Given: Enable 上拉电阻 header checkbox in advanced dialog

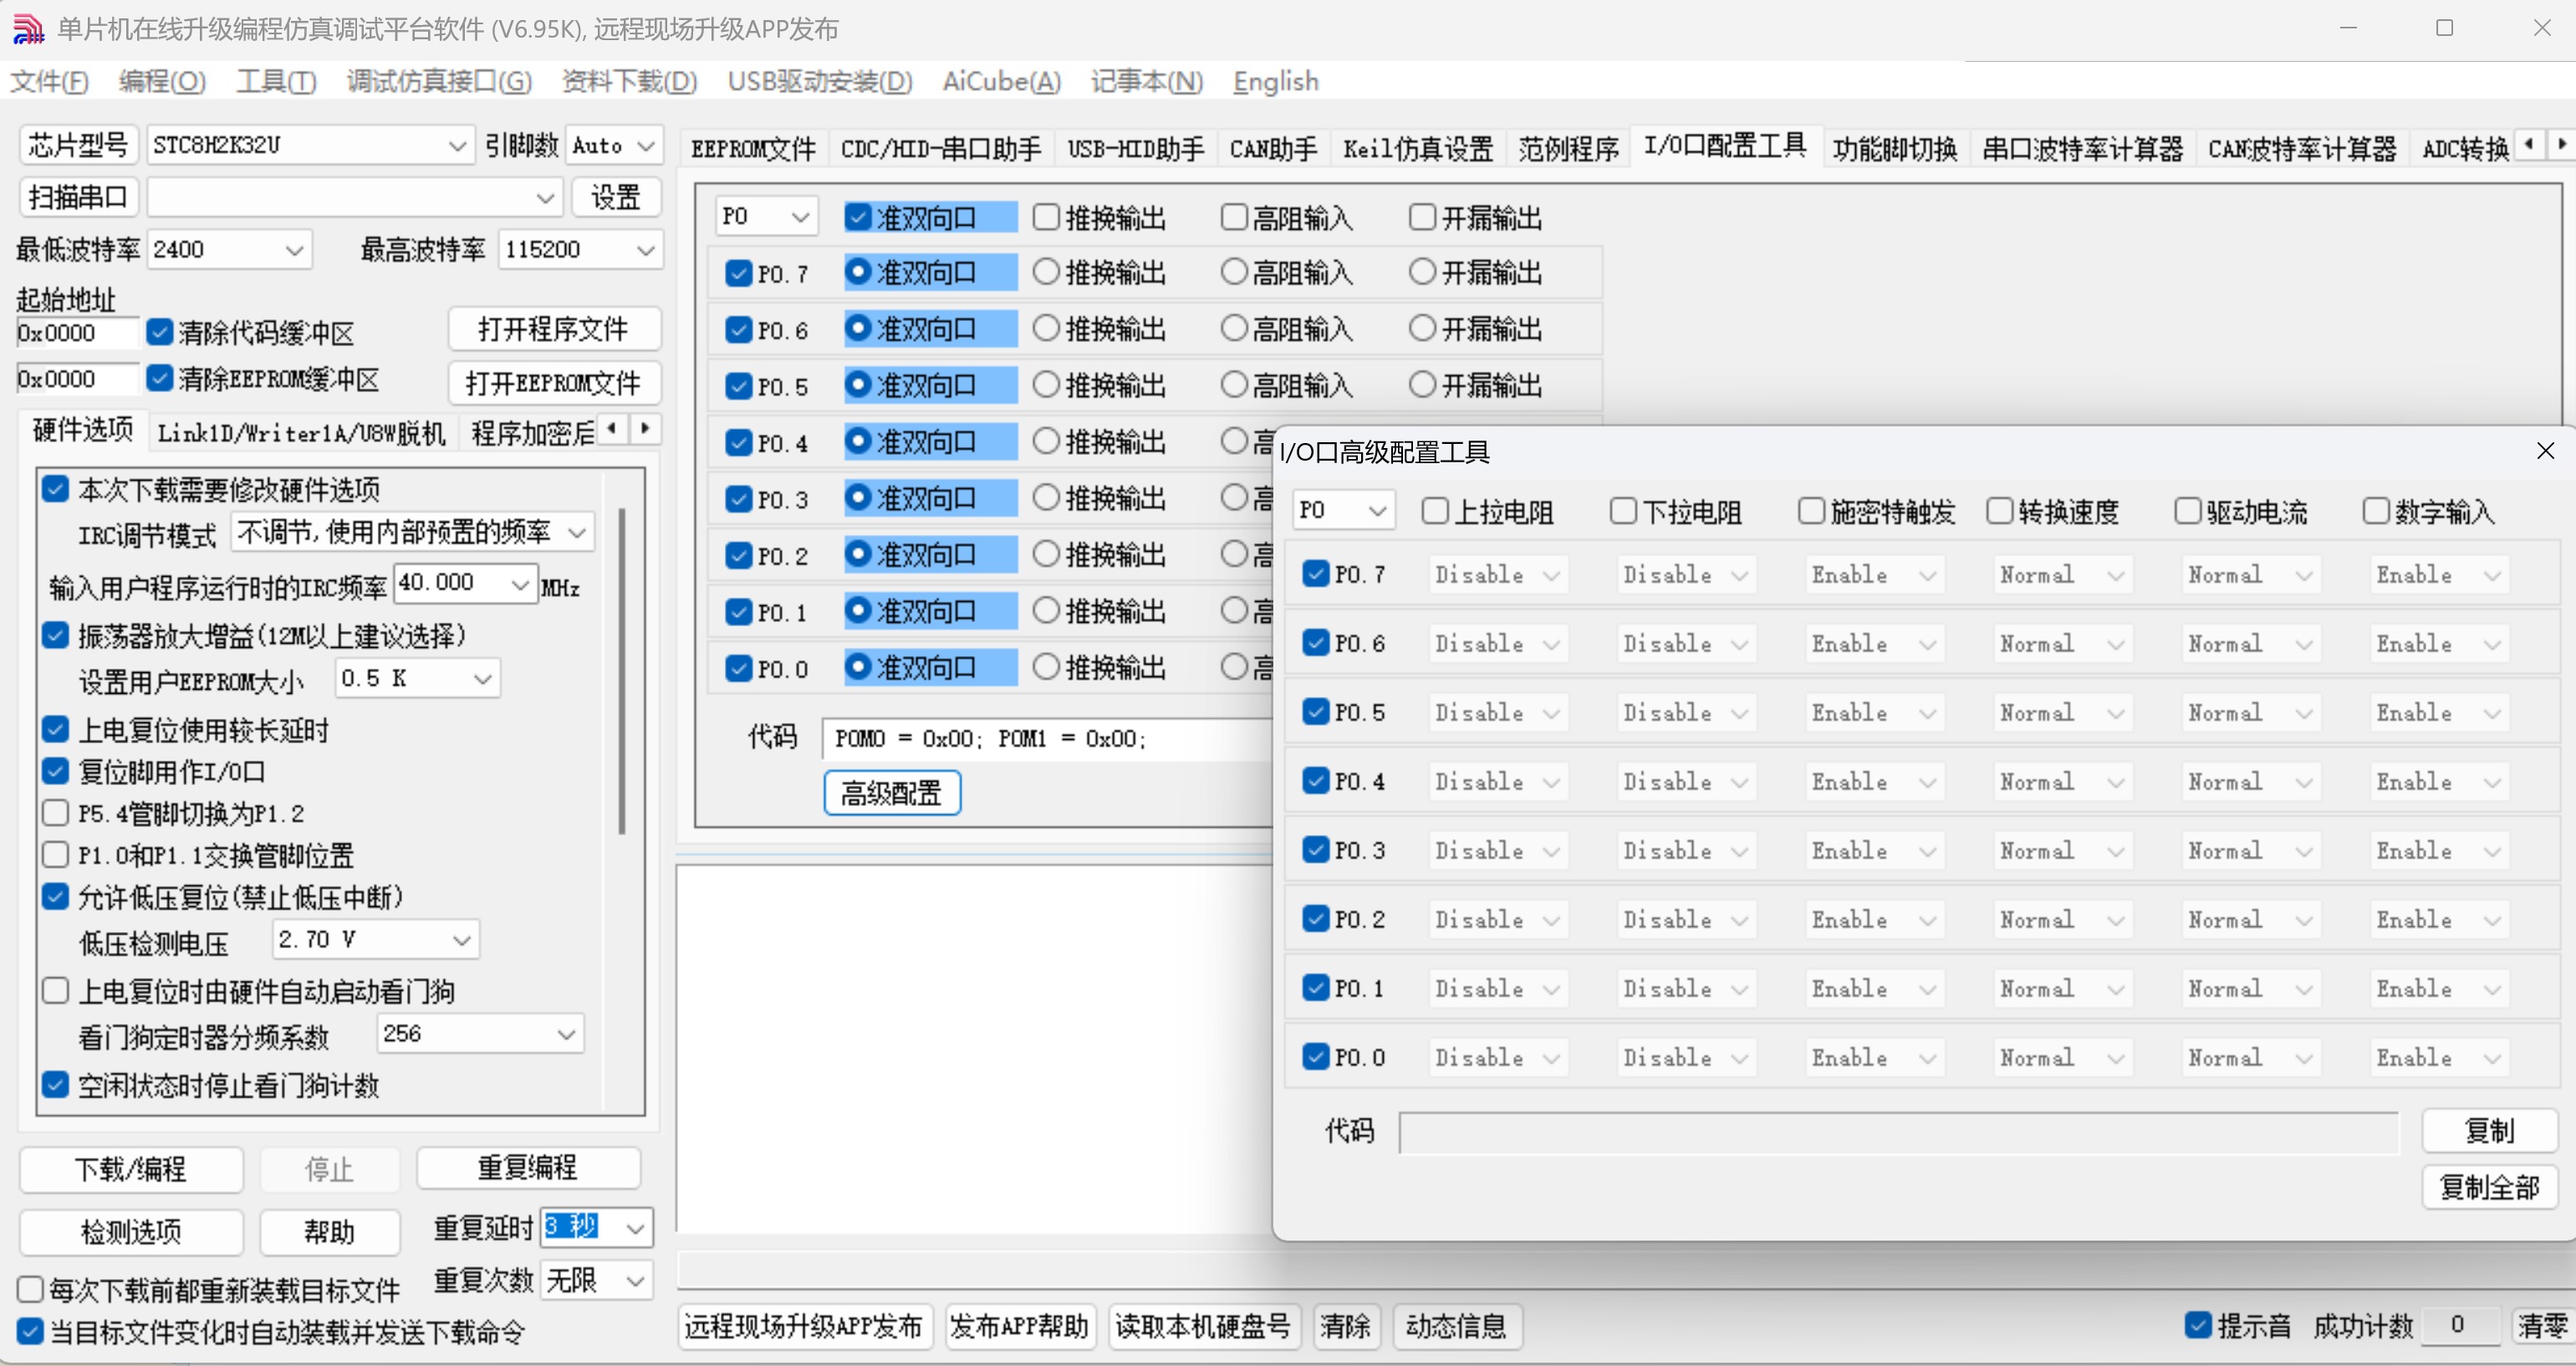Looking at the screenshot, I should pos(1435,511).
